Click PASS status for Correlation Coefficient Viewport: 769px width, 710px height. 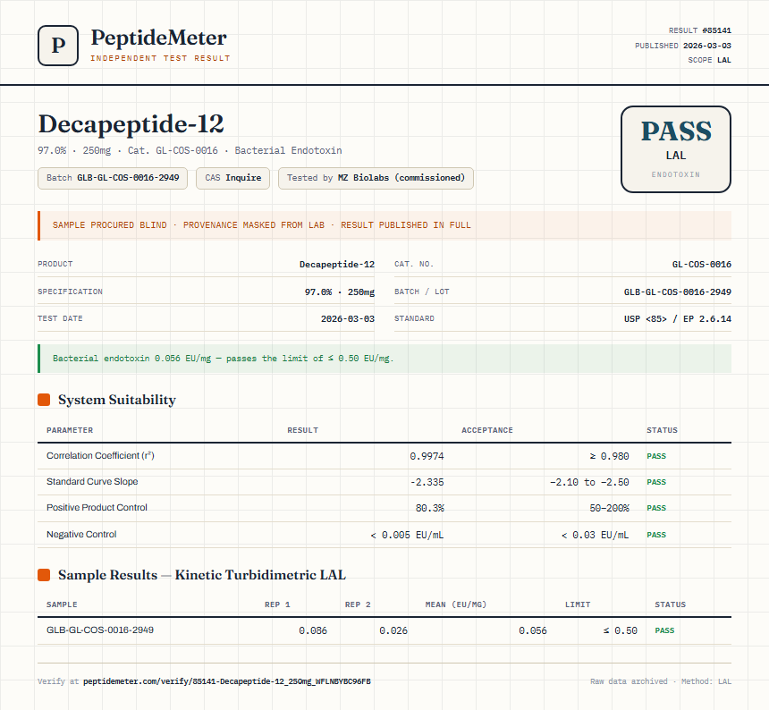pos(656,456)
